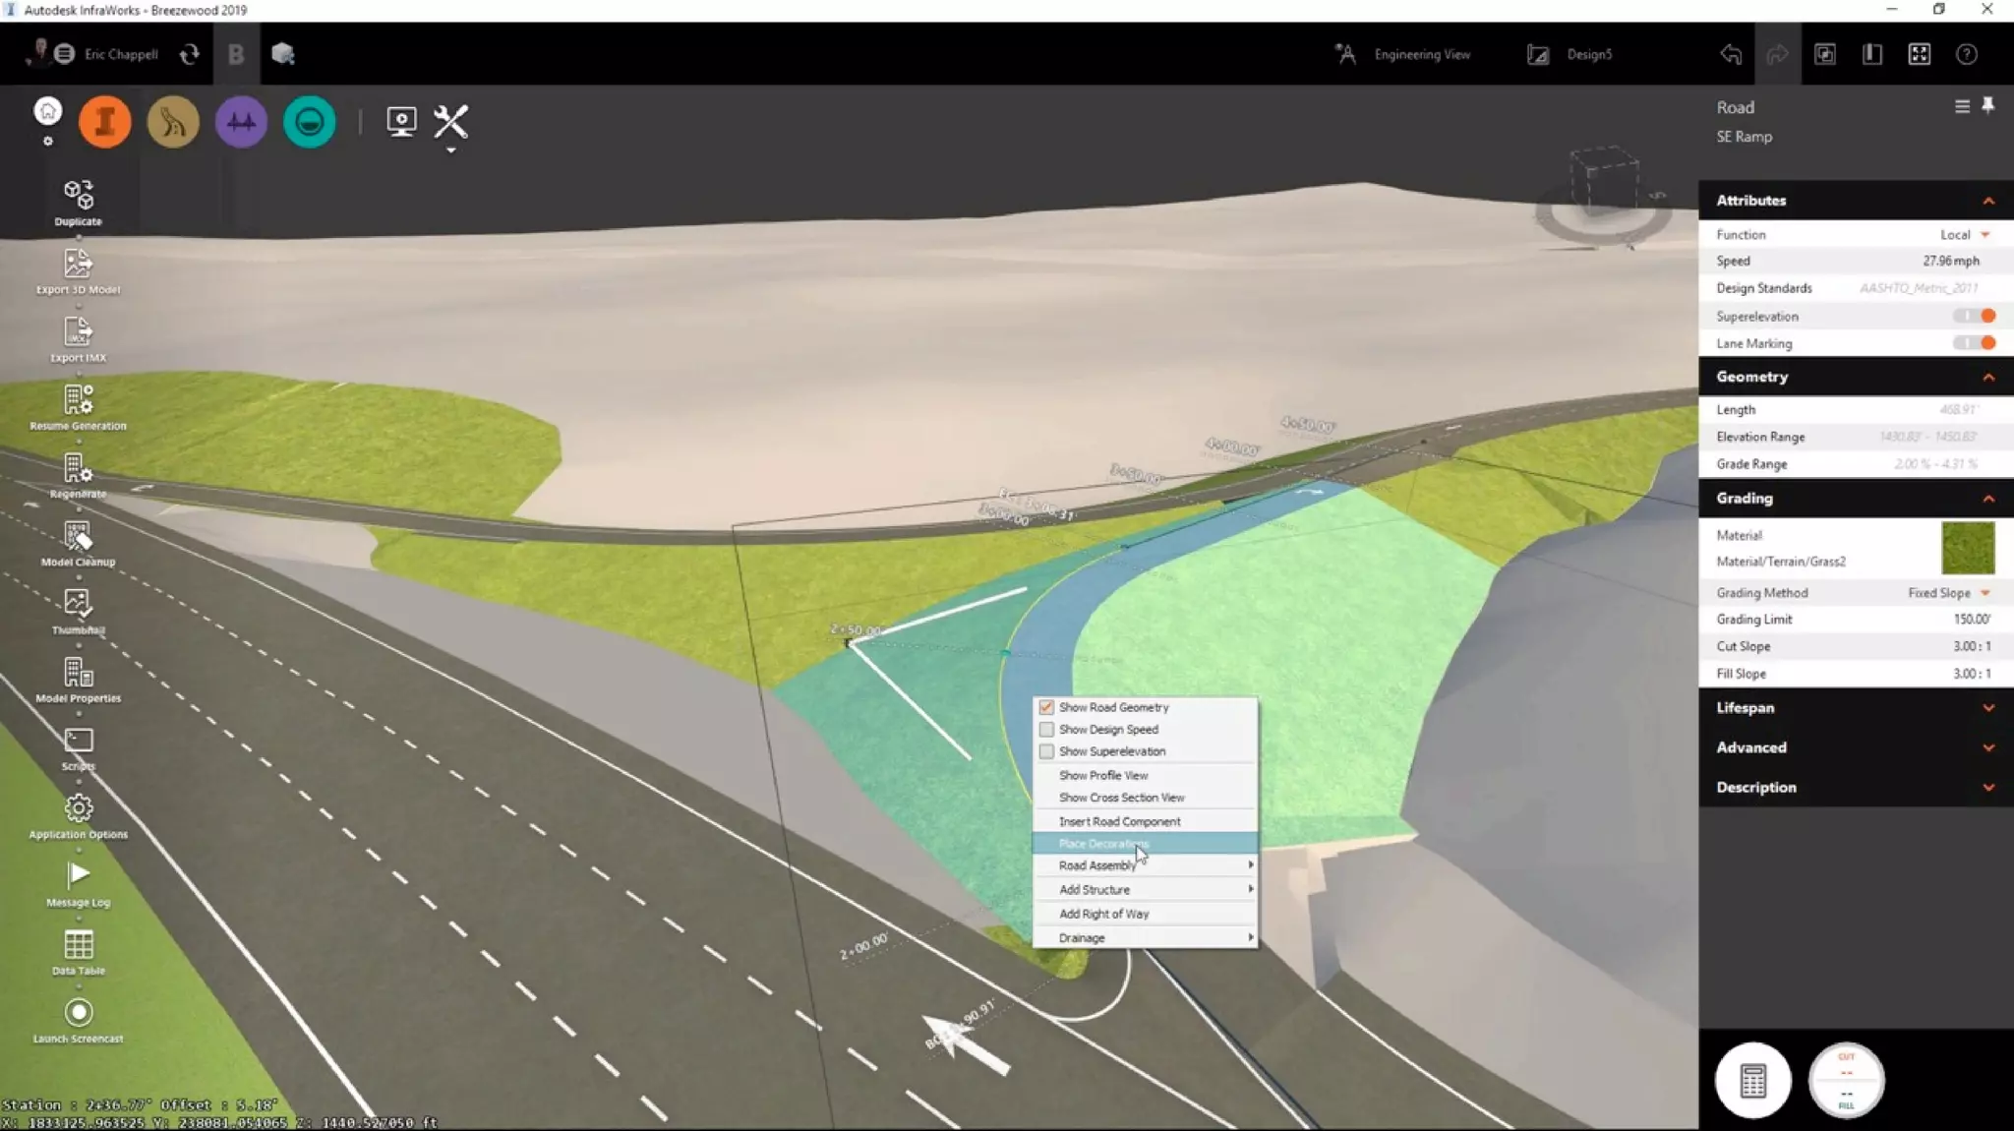The width and height of the screenshot is (2014, 1131).
Task: Select Place Decorations menu item
Action: point(1103,844)
